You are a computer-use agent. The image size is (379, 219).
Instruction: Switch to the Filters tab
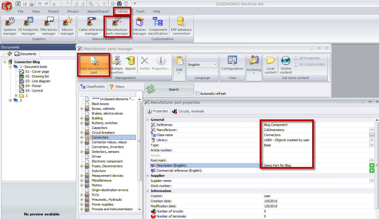coord(117,87)
